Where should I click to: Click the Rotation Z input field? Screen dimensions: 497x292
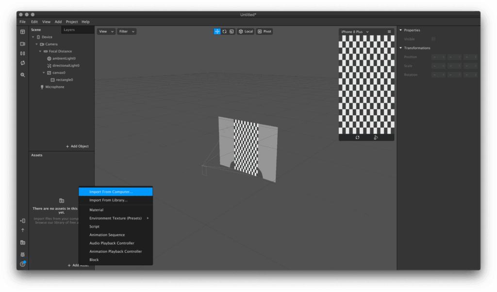470,75
